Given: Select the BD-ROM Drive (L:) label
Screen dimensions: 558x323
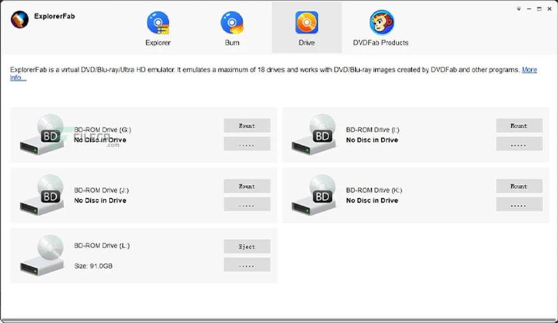Looking at the screenshot, I should [101, 246].
